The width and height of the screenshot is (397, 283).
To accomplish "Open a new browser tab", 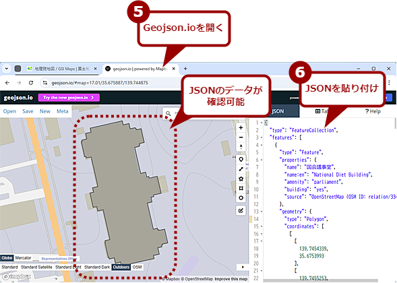I will [185, 69].
